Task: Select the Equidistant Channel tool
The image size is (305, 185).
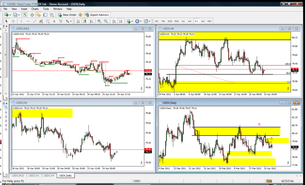Action: pos(41,21)
